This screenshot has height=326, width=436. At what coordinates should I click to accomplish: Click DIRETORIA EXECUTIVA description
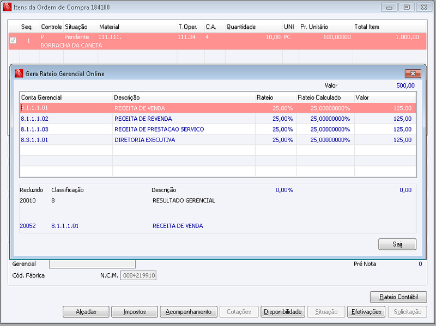point(144,140)
